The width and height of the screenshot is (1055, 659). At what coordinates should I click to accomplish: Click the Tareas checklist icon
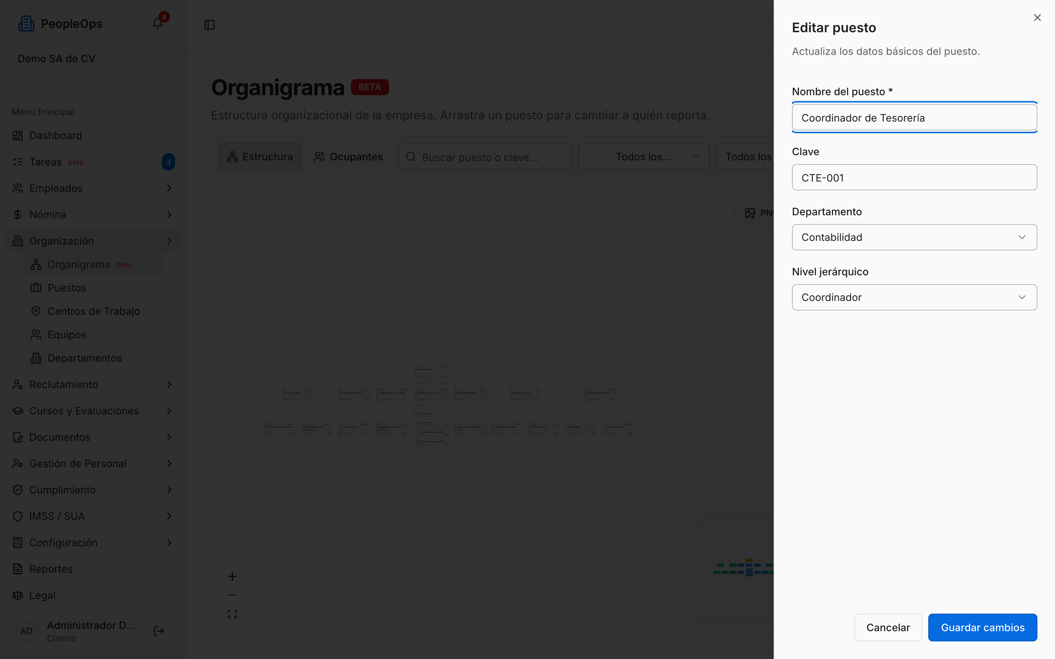(18, 162)
